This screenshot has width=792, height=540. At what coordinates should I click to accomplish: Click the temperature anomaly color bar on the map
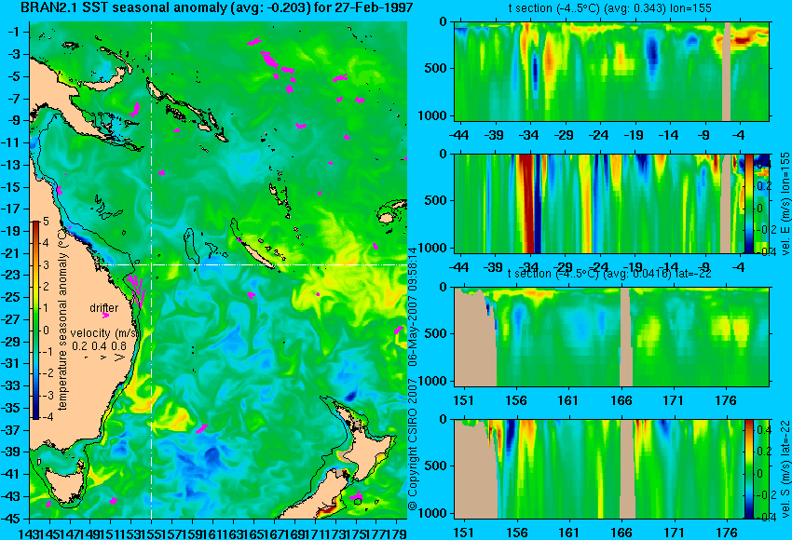35,320
